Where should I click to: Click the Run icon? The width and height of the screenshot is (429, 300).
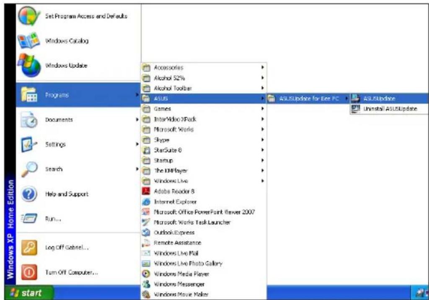pos(29,218)
